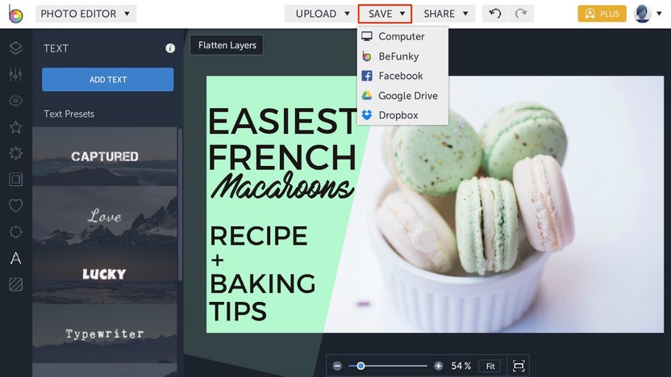
Task: Click zoom out minus icon
Action: point(337,366)
